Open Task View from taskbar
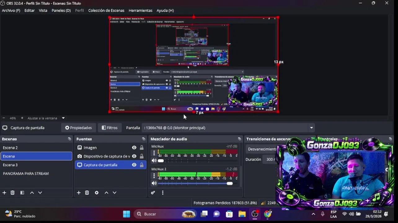Image resolution: width=398 pixels, height=223 pixels. click(204, 214)
